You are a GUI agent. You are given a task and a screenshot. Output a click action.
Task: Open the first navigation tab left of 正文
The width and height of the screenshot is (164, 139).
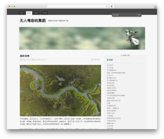(x=22, y=13)
